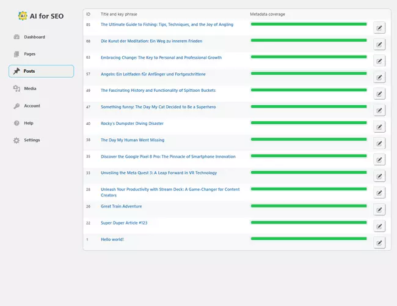Image resolution: width=397 pixels, height=306 pixels.
Task: Click edit icon for Google Pixel 8 Pro post
Action: pyautogui.click(x=379, y=160)
